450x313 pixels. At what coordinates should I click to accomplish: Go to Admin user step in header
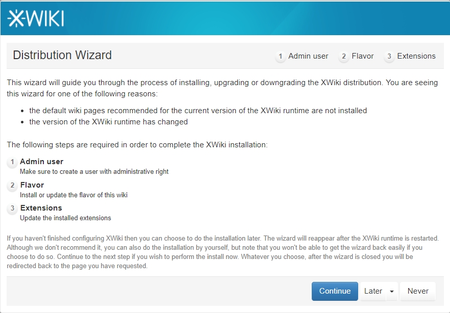tap(308, 56)
